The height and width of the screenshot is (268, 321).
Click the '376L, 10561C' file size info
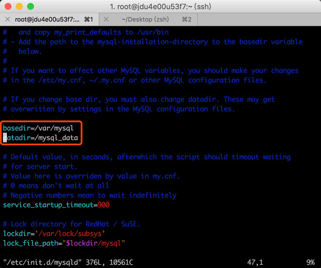[109, 263]
